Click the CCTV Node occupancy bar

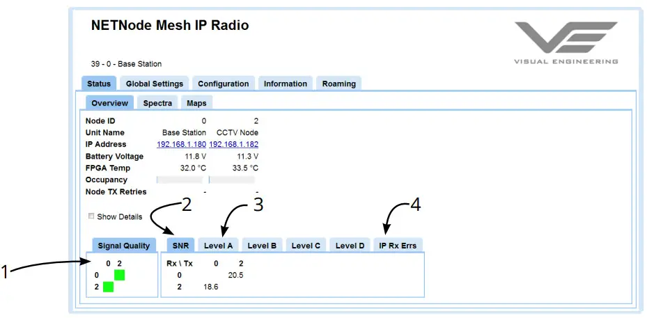click(232, 180)
